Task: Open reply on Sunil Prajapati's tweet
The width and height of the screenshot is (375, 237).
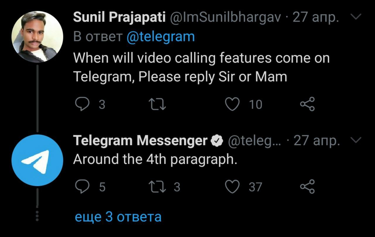Action: pyautogui.click(x=83, y=104)
